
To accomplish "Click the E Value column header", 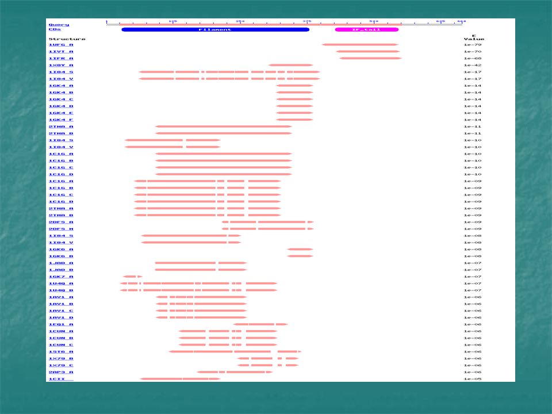I will 474,37.
